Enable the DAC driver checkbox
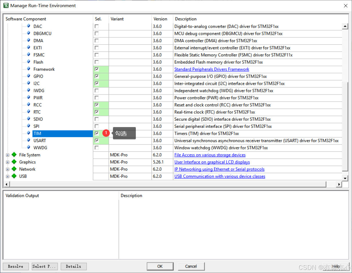 click(x=97, y=26)
